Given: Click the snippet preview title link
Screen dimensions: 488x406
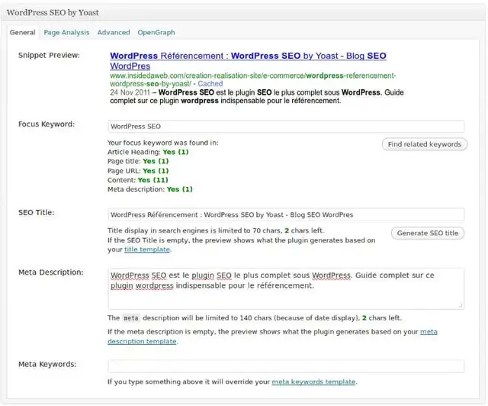Looking at the screenshot, I should [248, 61].
